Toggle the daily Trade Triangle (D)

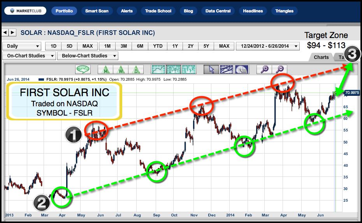[136, 69]
